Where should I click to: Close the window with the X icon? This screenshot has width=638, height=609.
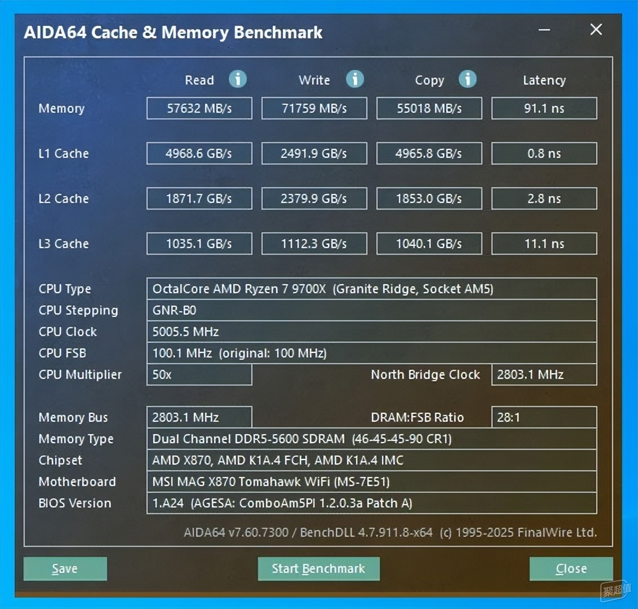coord(596,29)
